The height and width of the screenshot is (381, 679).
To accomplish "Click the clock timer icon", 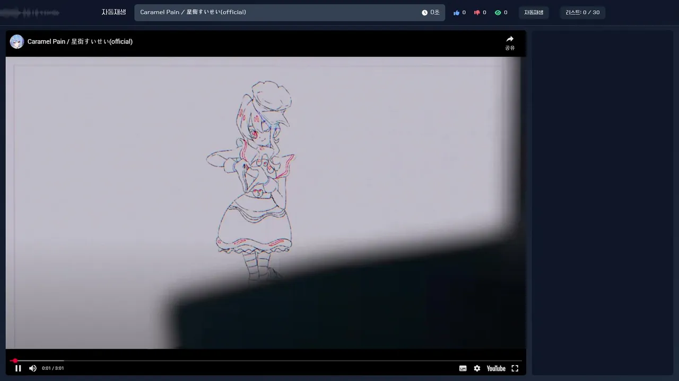I will (x=424, y=13).
